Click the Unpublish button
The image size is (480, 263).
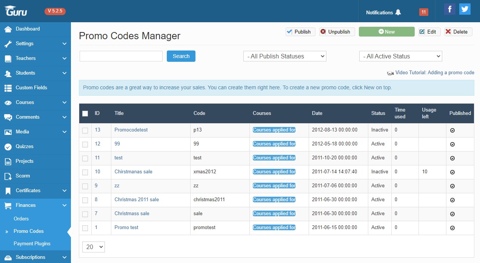[337, 32]
